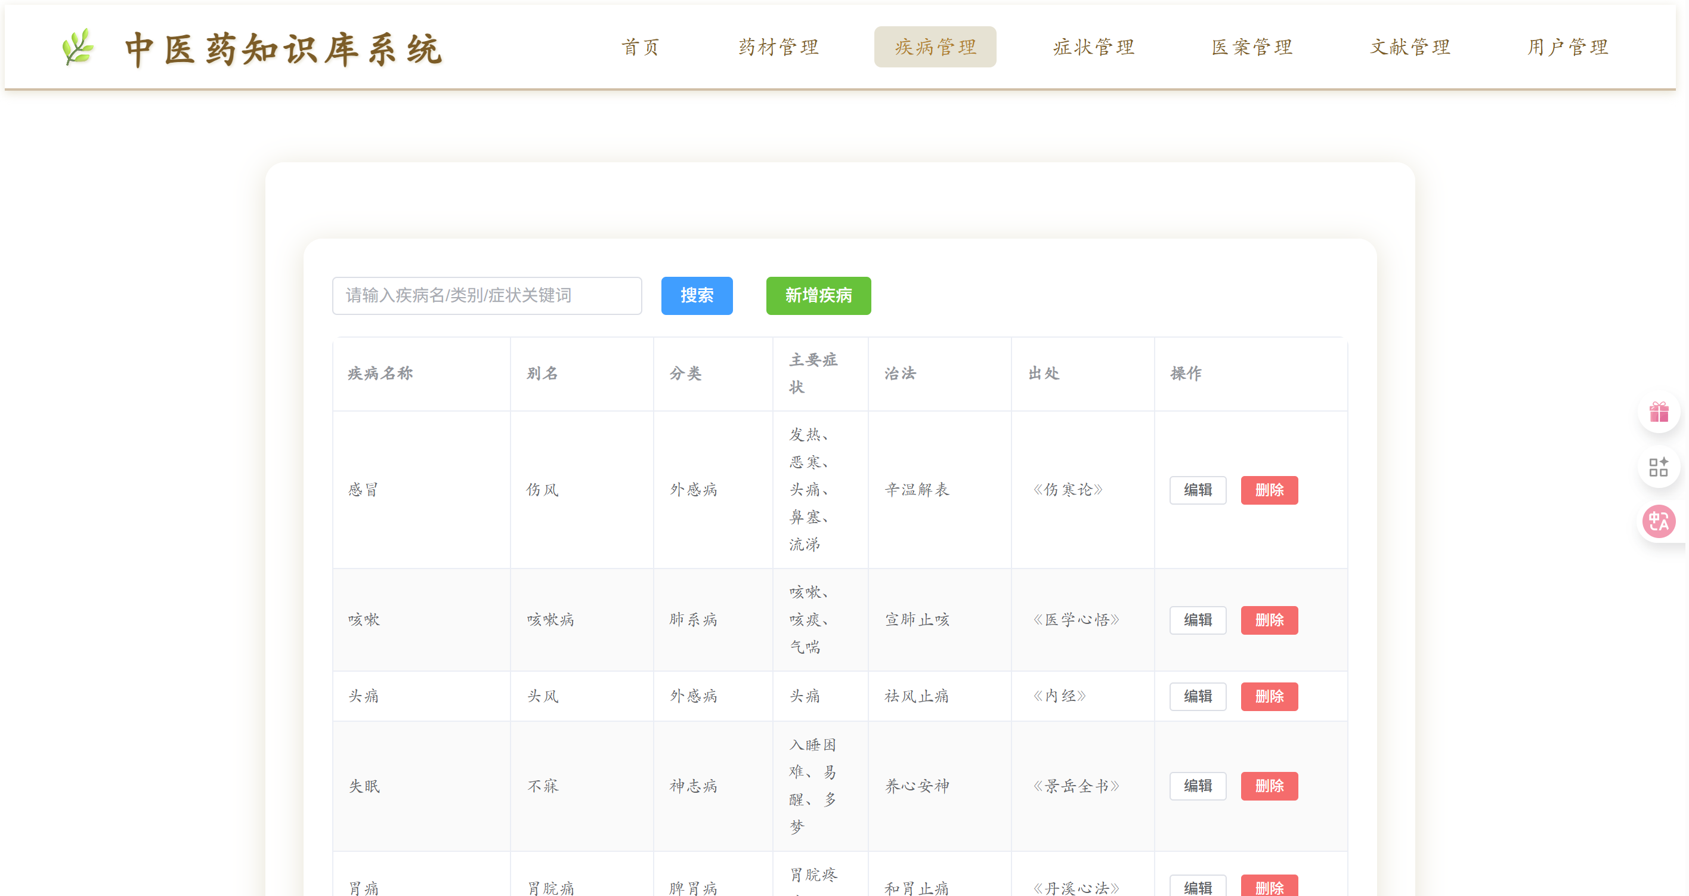Click 编辑 for the 头痛 row
This screenshot has height=896, width=1689.
click(1197, 696)
